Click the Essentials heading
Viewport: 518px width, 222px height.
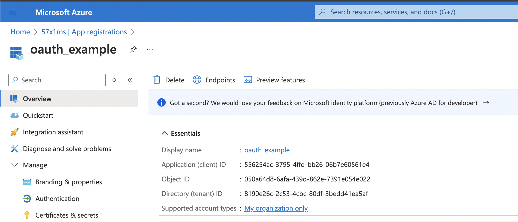coord(186,133)
